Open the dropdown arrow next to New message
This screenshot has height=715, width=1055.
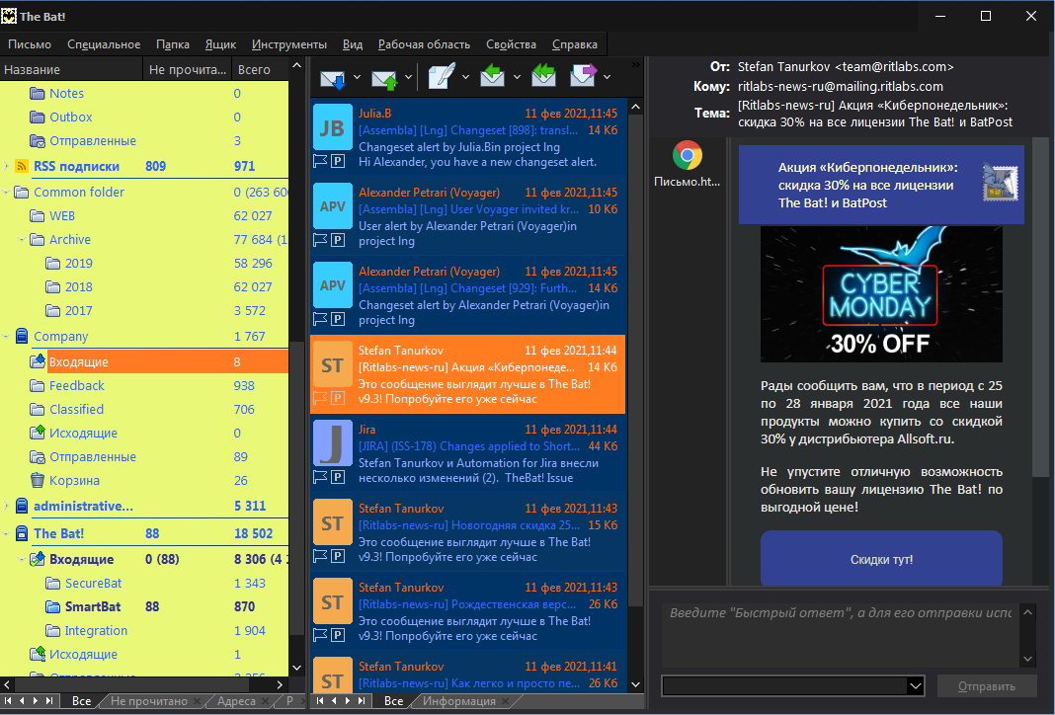tap(465, 77)
